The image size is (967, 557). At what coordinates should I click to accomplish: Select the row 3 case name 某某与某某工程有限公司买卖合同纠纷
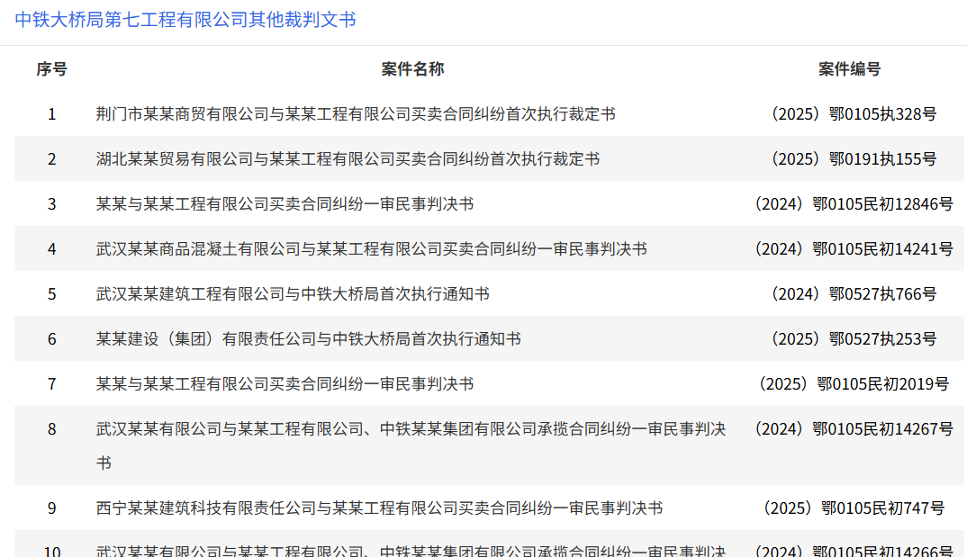click(285, 204)
